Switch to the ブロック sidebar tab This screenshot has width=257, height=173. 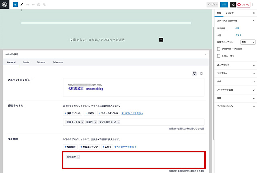pos(229,13)
